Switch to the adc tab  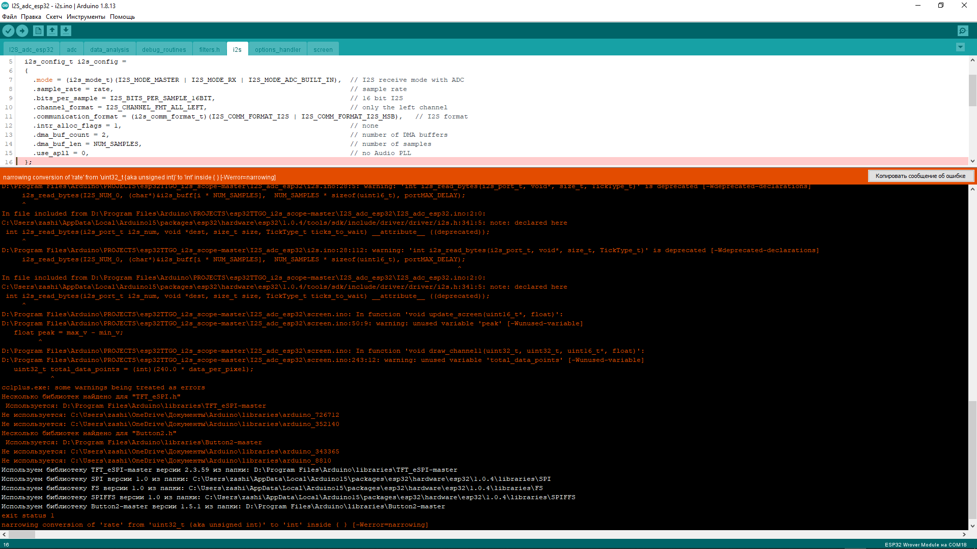click(72, 50)
